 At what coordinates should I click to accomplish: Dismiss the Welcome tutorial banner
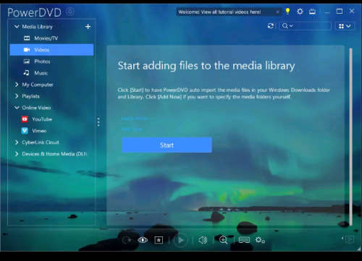(x=278, y=12)
